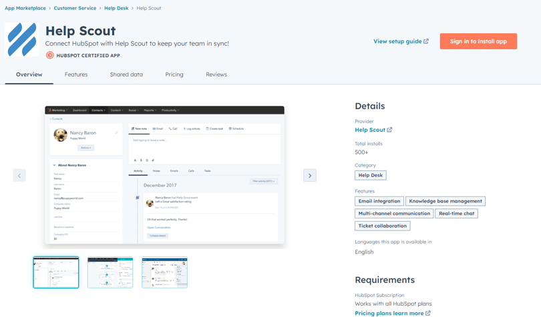Click the Multi-channel communication tag

[394, 213]
